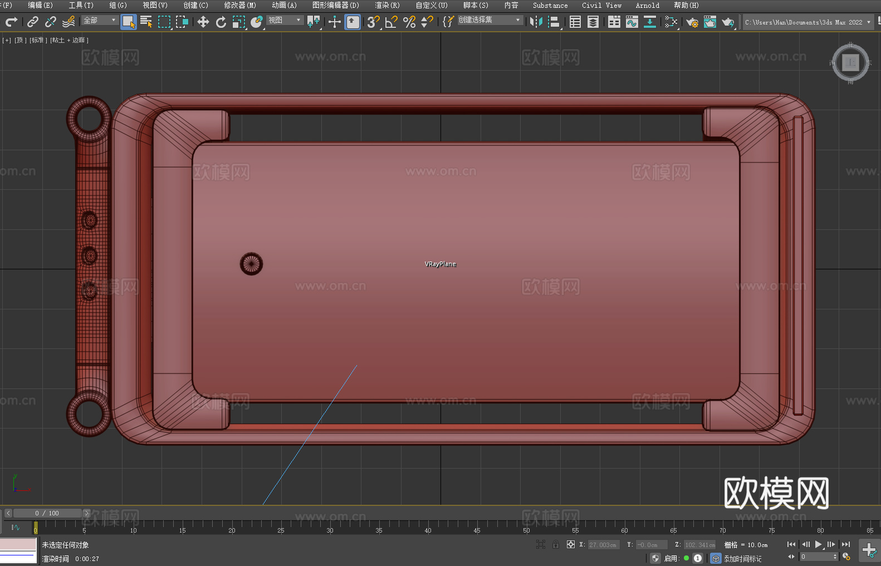Activate the Rotate tool
The height and width of the screenshot is (566, 881).
coord(221,22)
